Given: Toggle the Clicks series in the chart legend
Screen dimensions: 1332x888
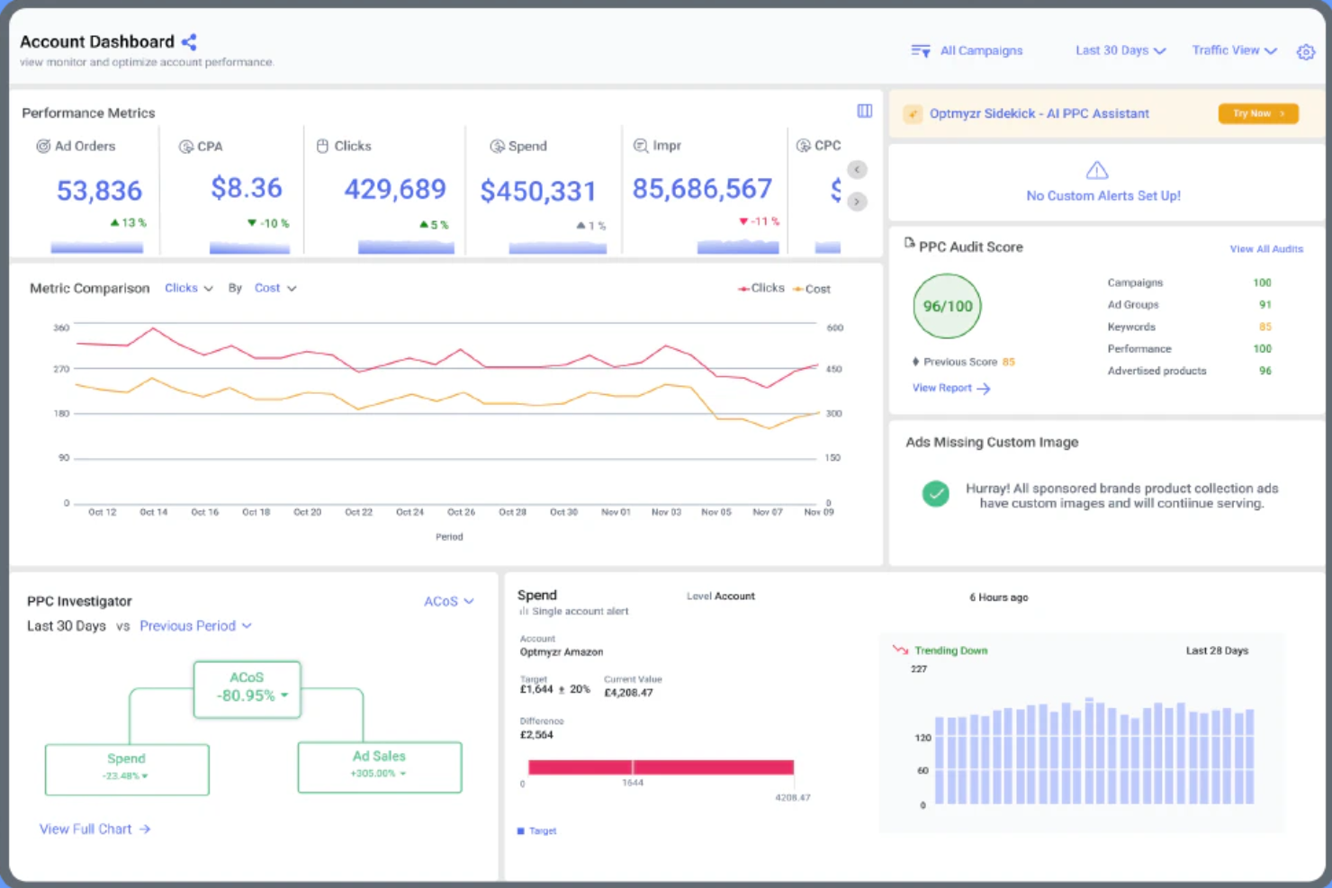Looking at the screenshot, I should (760, 288).
